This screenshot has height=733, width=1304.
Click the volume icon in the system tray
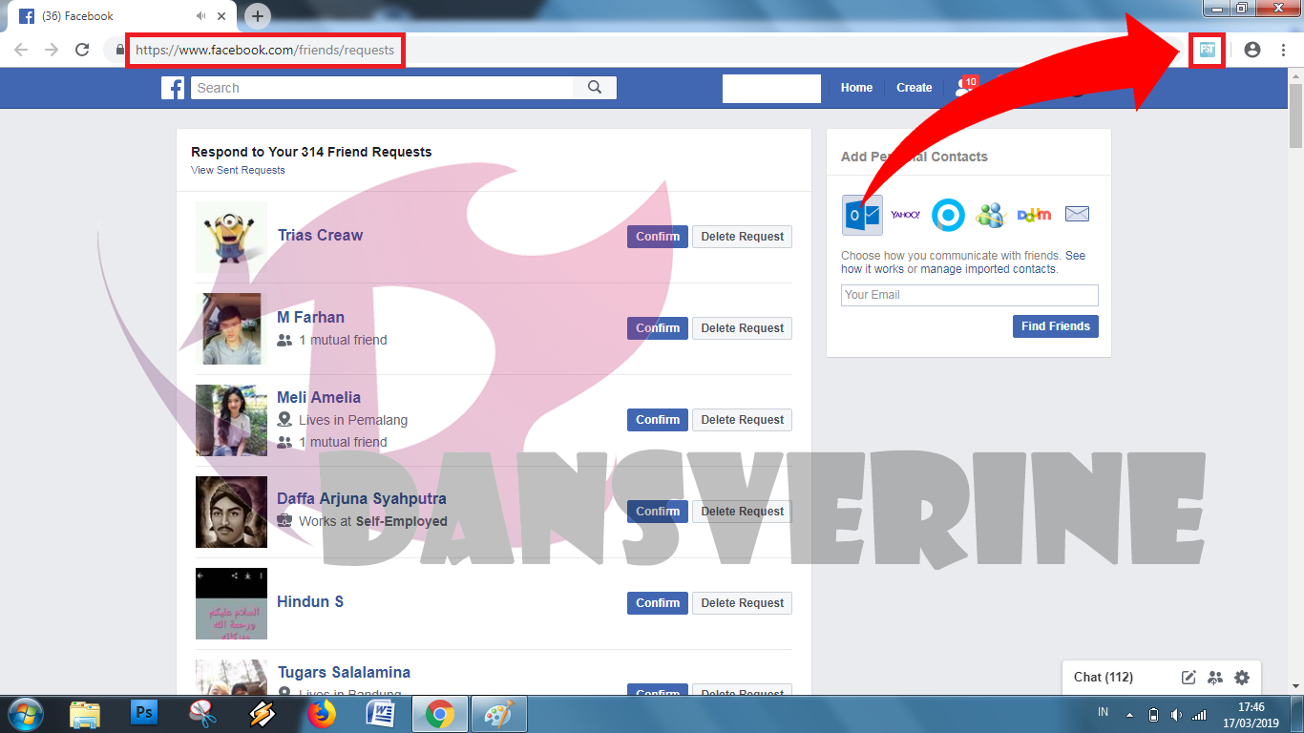pos(1176,714)
